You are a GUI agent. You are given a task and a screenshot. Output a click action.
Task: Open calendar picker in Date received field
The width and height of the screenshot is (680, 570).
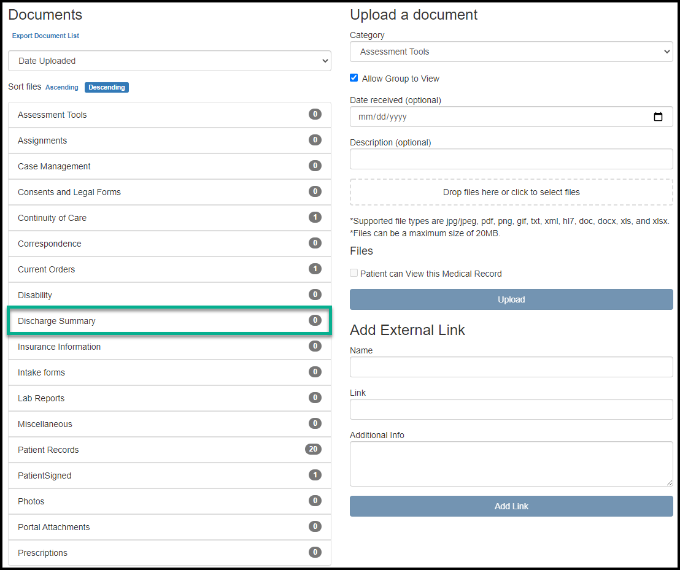point(658,117)
